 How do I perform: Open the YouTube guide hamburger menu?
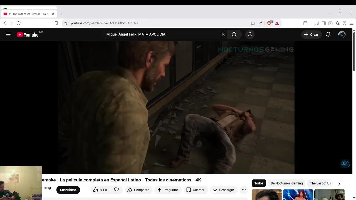click(x=8, y=34)
